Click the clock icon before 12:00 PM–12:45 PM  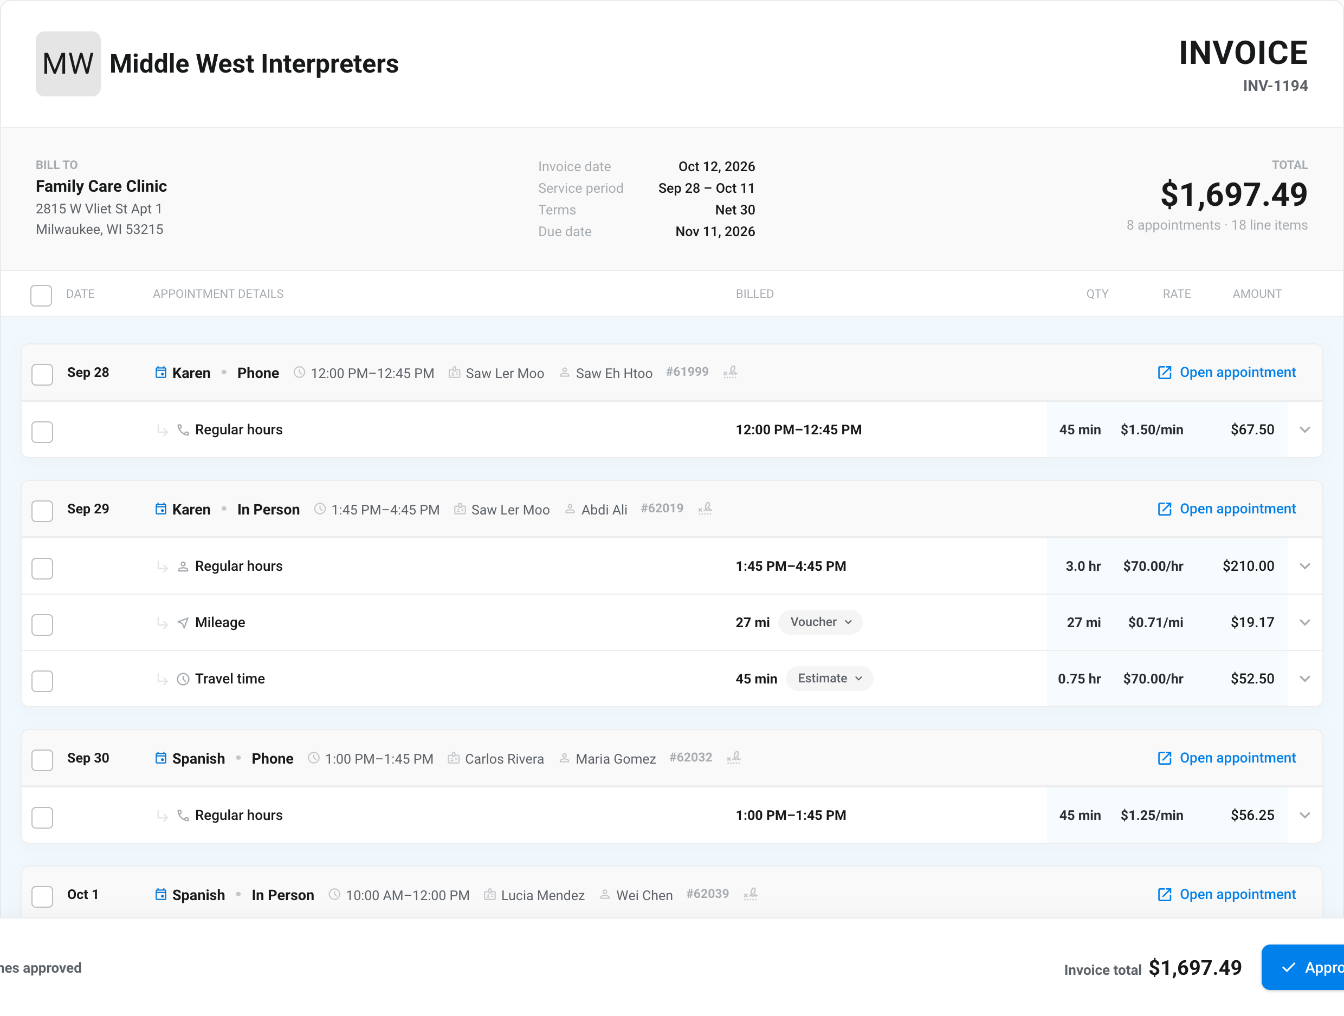pyautogui.click(x=299, y=372)
